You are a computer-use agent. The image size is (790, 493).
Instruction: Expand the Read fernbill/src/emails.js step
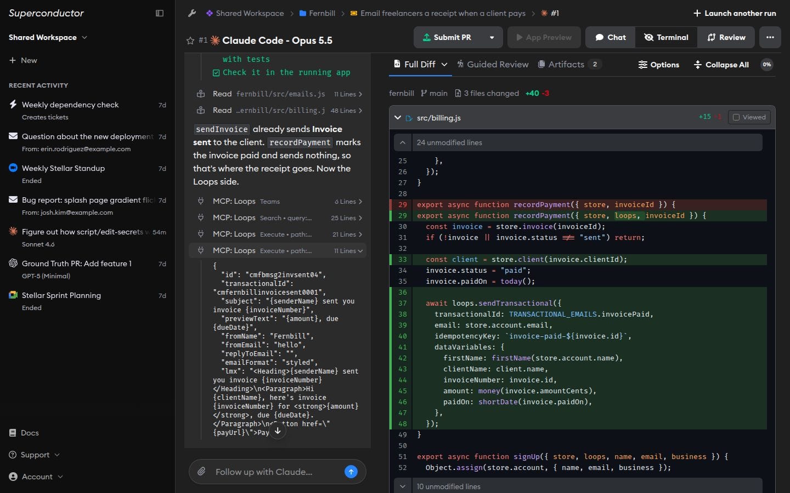coord(279,94)
